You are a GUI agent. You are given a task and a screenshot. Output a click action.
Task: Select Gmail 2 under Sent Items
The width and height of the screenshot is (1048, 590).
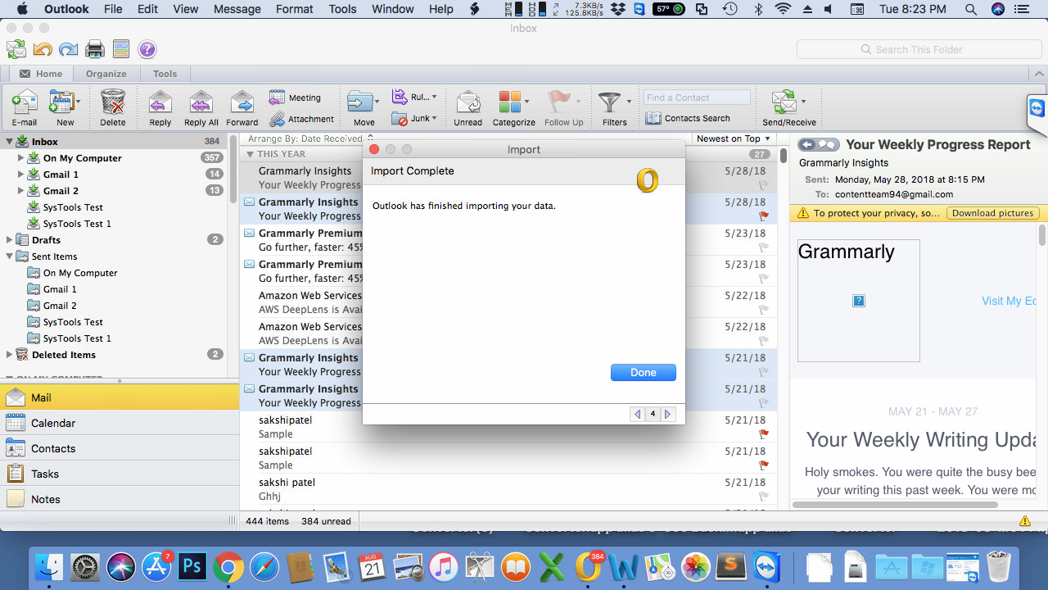61,306
